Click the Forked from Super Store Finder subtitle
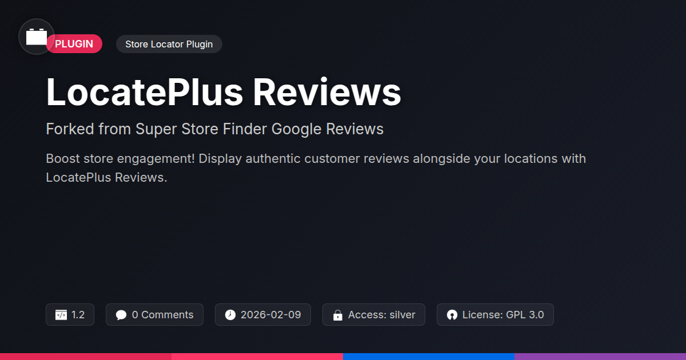The width and height of the screenshot is (686, 360). click(214, 129)
